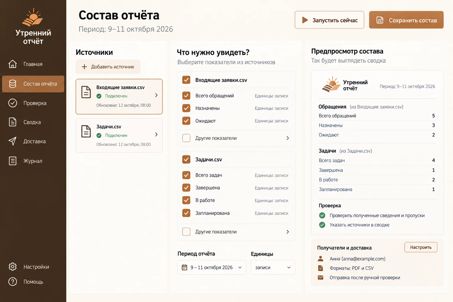The height and width of the screenshot is (302, 453).
Task: Click the database icon for Состав отчёта
Action: (x=12, y=84)
